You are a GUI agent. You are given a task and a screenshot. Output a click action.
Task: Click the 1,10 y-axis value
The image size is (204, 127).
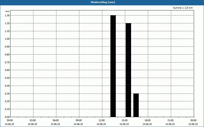point(7,31)
